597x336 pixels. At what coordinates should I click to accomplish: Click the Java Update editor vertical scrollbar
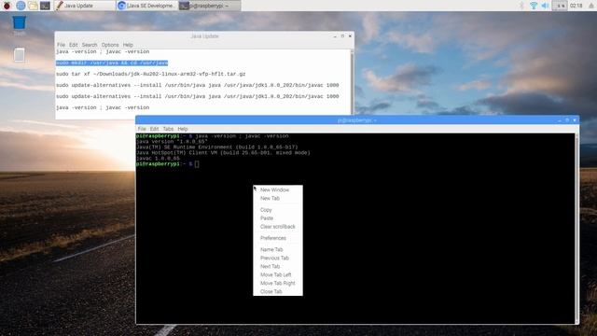point(352,82)
